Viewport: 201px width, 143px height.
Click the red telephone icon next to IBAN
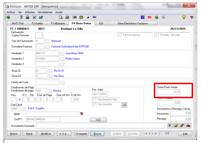click(x=81, y=114)
